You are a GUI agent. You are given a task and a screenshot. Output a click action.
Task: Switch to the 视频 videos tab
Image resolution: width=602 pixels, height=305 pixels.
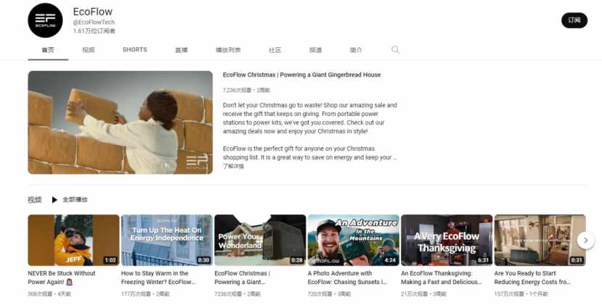(x=89, y=50)
